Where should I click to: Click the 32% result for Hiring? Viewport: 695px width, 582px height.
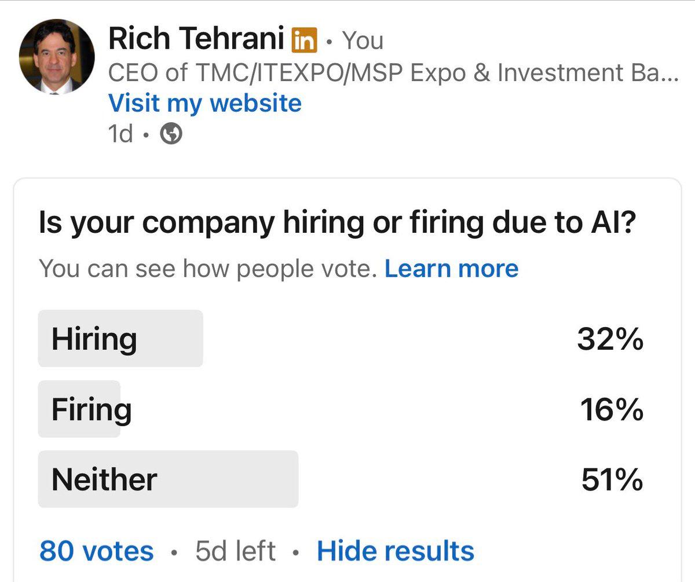coord(611,340)
